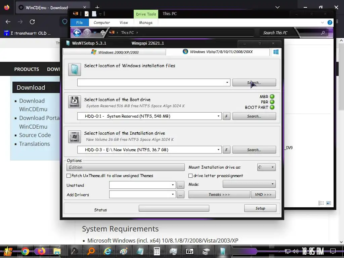Open the Computer ribbon tab
344x258 pixels.
pyautogui.click(x=102, y=23)
